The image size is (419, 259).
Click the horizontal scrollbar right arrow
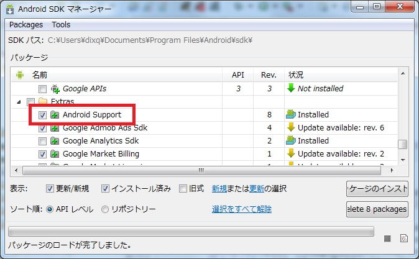[392, 170]
